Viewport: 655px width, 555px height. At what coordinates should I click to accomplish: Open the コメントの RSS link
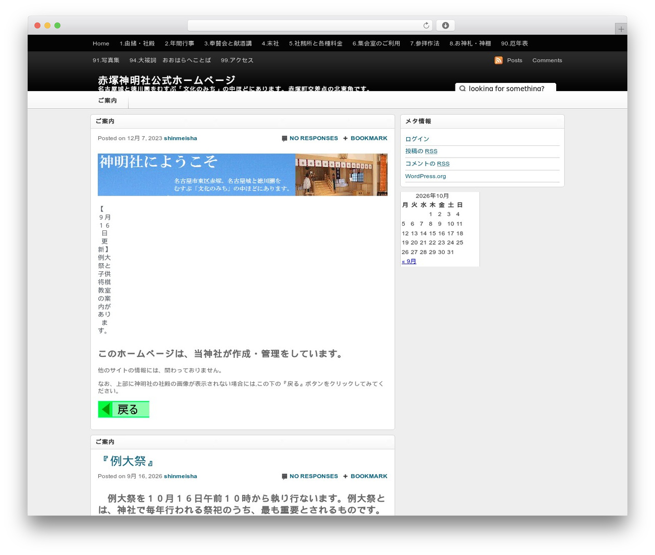427,164
